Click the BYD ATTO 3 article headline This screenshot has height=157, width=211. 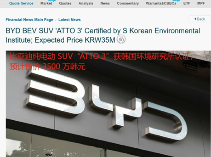coord(103,35)
